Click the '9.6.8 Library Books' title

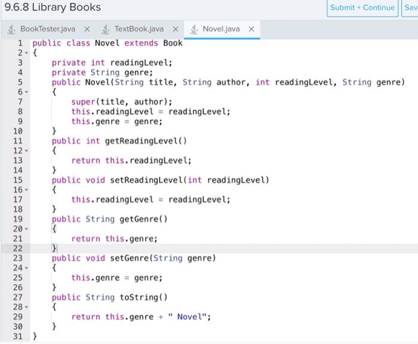(x=53, y=7)
